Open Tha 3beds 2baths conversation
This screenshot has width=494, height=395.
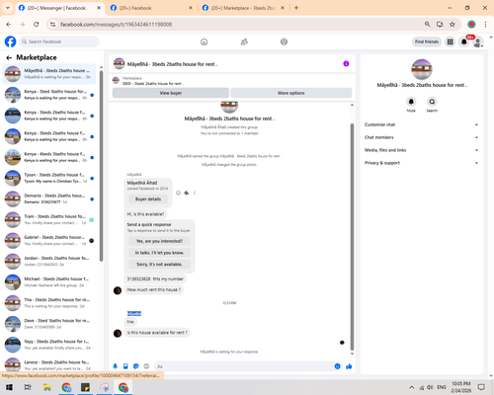pyautogui.click(x=49, y=303)
